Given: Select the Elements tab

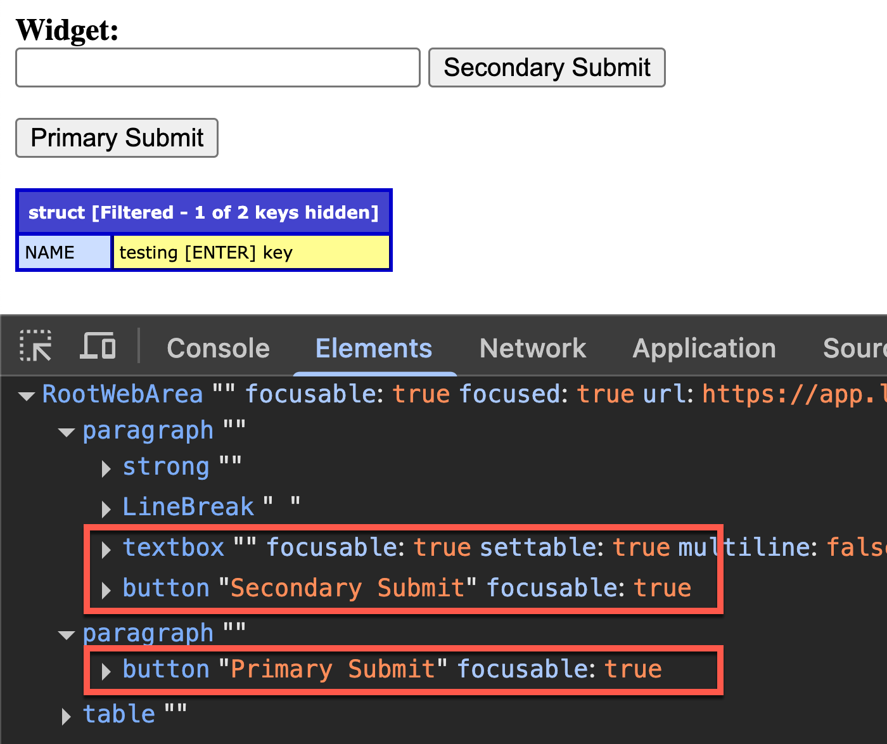Looking at the screenshot, I should [x=374, y=348].
